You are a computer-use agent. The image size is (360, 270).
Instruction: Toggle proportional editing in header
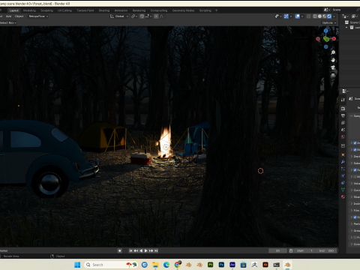(156, 16)
